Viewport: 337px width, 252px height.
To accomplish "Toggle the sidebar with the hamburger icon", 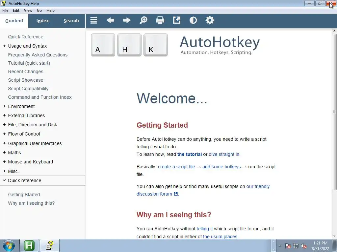I will tap(94, 20).
